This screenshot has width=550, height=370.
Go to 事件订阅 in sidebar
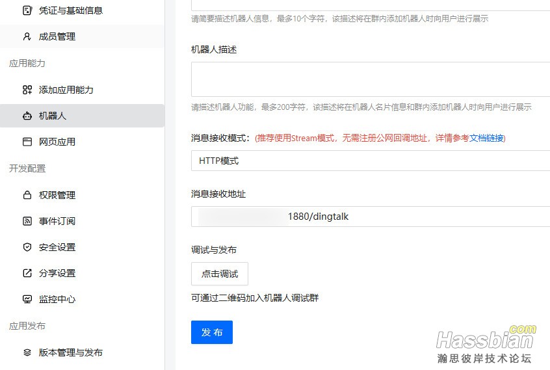(57, 221)
